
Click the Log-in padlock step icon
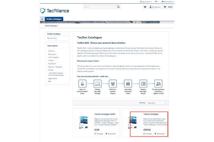point(82,84)
